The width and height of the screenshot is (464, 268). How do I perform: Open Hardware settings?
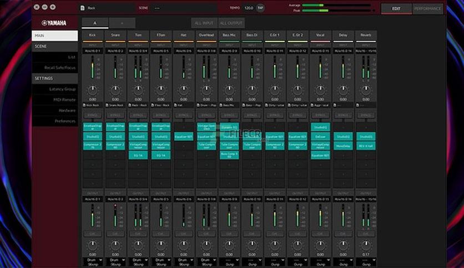[55, 110]
